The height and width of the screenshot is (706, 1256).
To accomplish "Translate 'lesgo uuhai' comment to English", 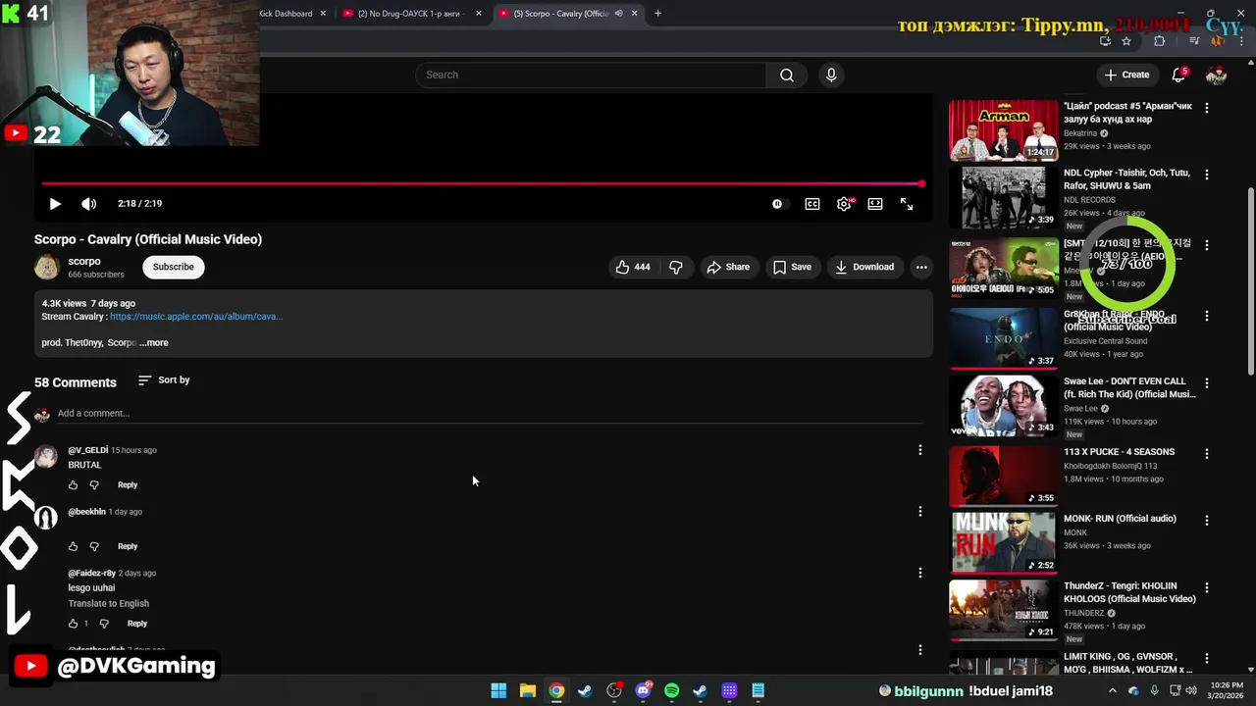I will [x=108, y=604].
